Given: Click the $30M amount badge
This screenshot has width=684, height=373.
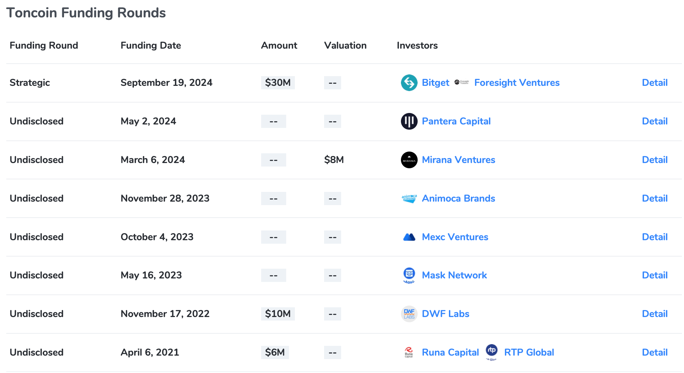Looking at the screenshot, I should (277, 83).
